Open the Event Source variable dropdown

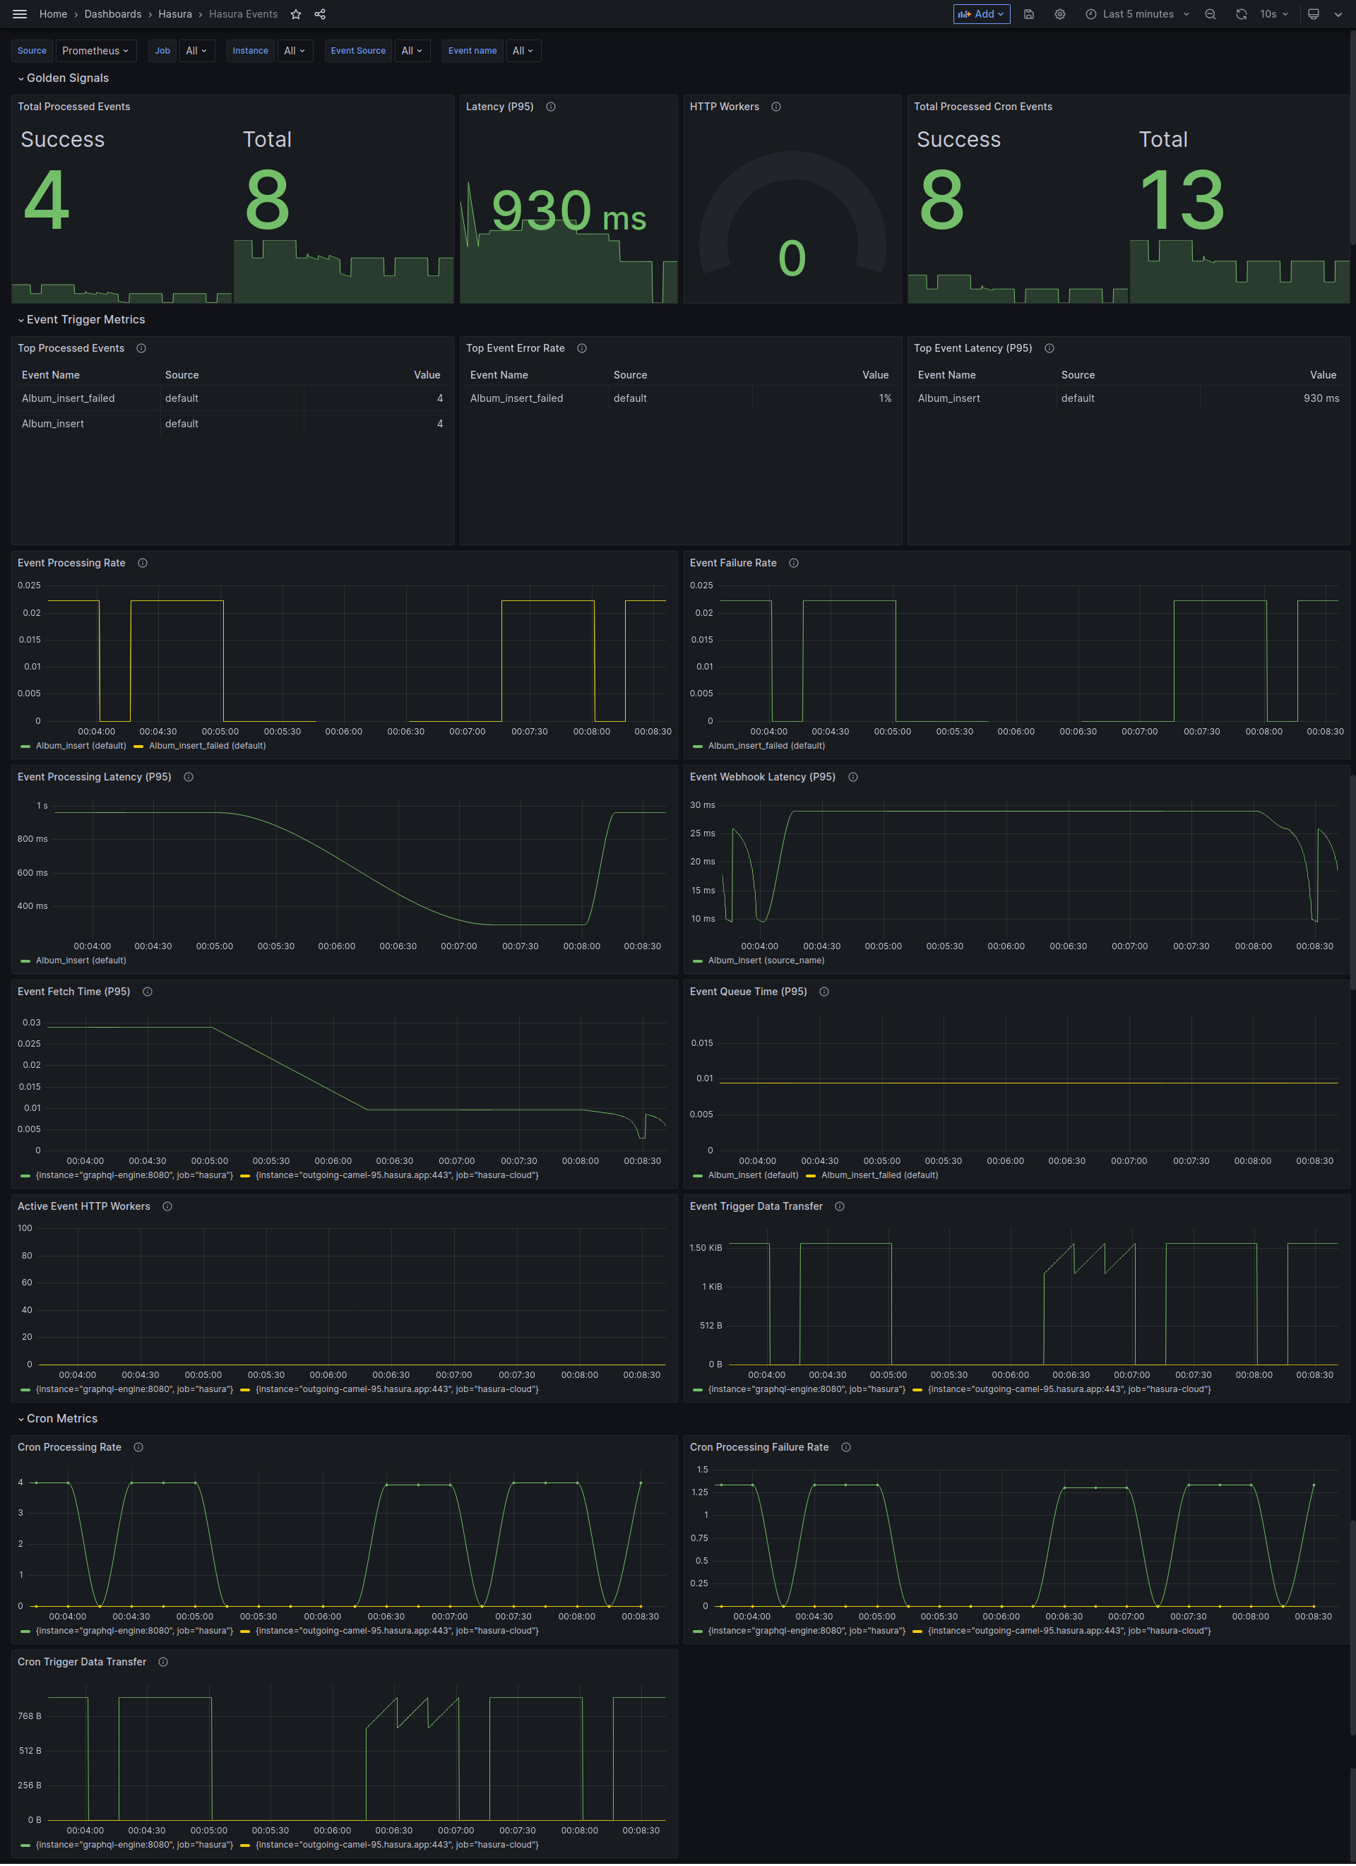[412, 51]
